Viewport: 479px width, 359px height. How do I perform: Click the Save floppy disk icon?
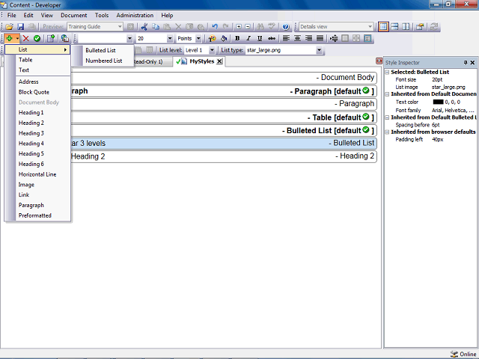click(20, 27)
